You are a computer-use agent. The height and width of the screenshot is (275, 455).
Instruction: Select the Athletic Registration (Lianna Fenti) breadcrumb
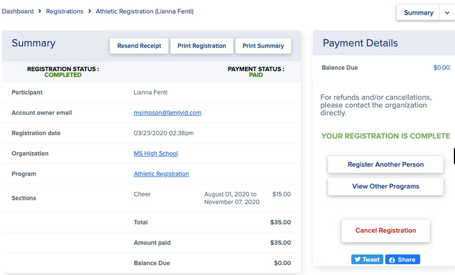click(144, 11)
